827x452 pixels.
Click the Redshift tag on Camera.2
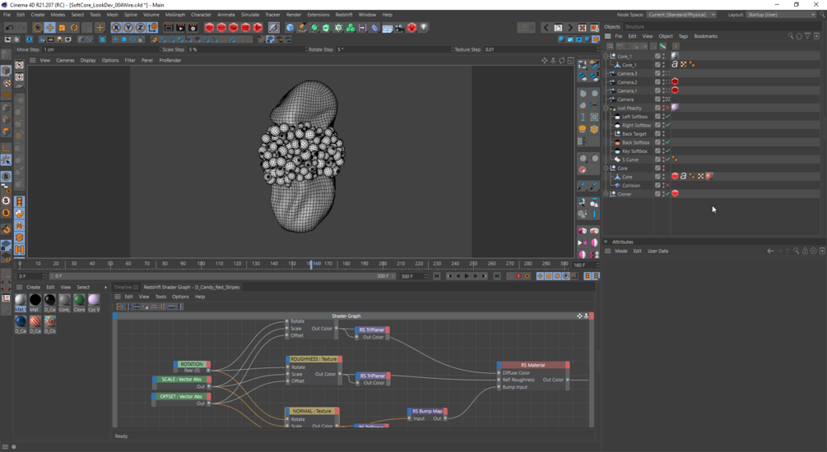(x=675, y=82)
